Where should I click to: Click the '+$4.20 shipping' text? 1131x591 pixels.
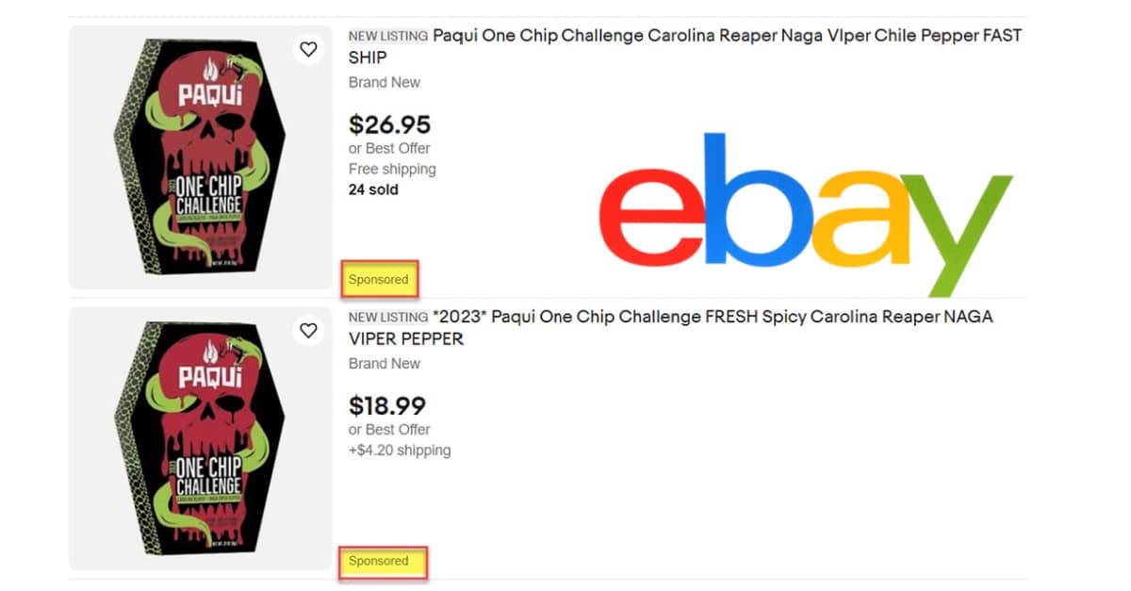click(x=400, y=450)
